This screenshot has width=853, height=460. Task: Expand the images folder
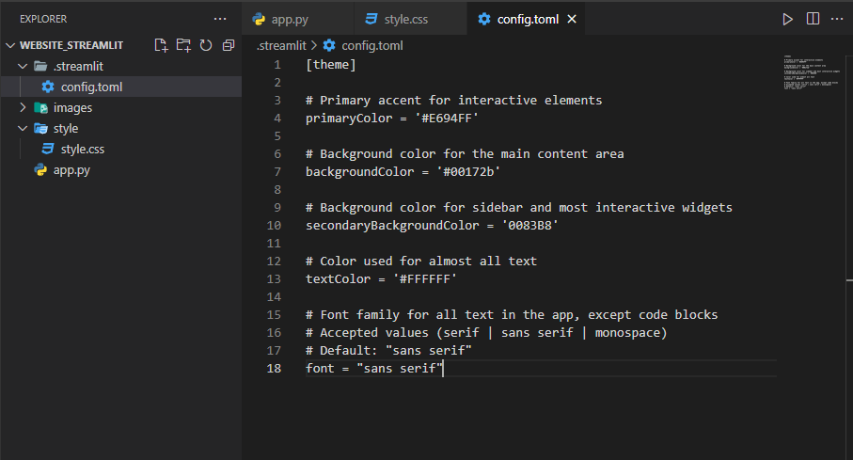coord(24,107)
